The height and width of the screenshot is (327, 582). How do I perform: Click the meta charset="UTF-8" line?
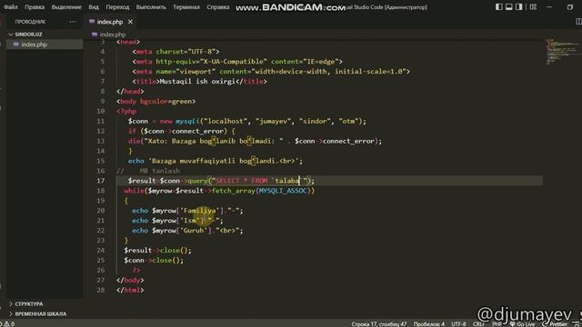click(176, 52)
